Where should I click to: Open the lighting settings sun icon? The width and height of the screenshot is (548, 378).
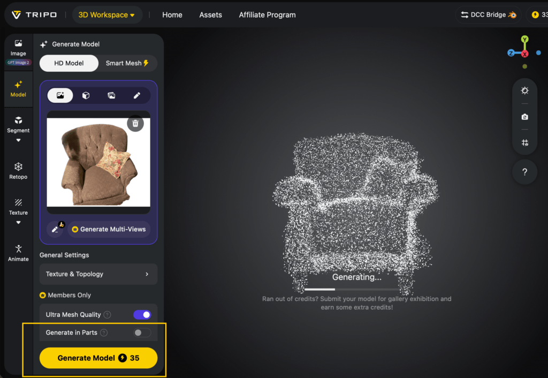tap(524, 90)
